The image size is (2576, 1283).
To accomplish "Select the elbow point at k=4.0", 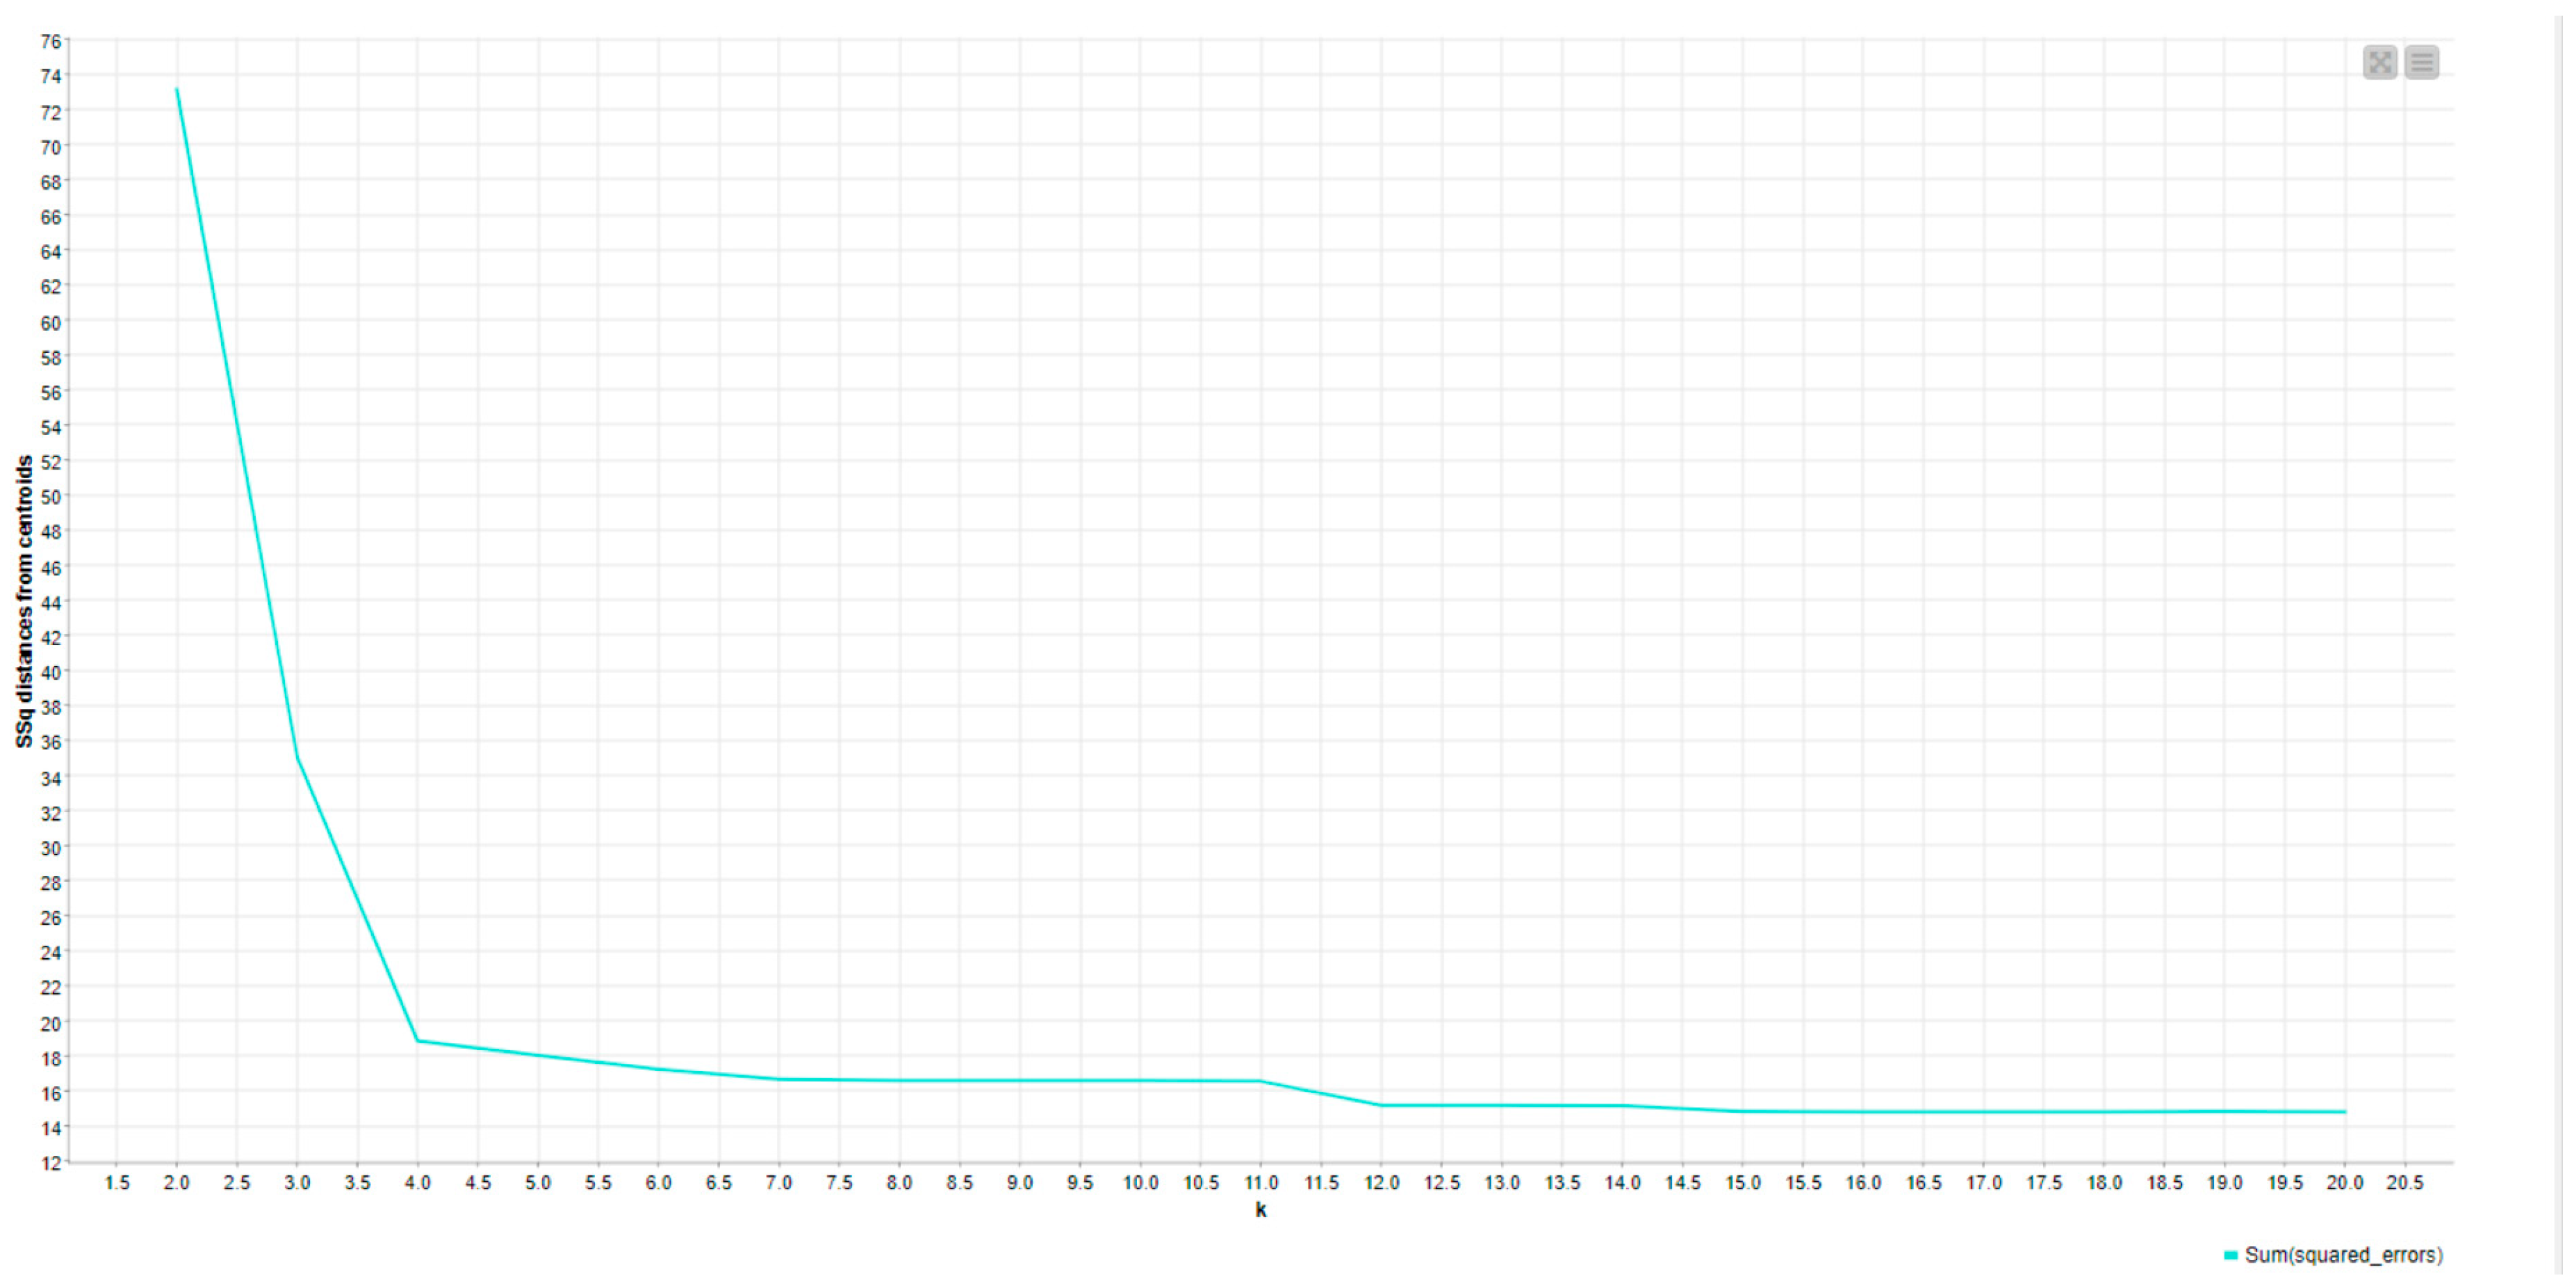I will (x=418, y=1041).
